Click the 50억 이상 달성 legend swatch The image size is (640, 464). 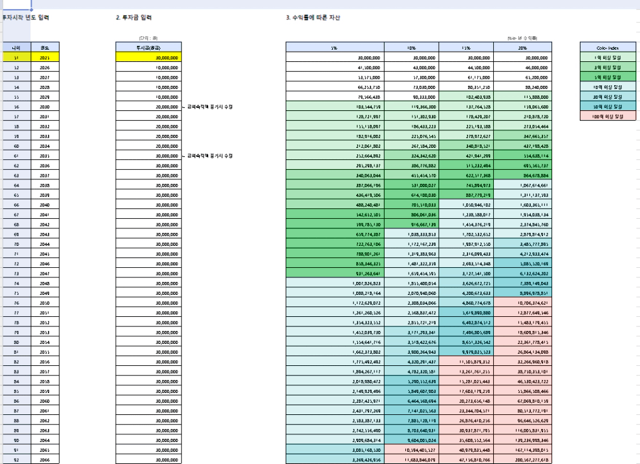pos(609,106)
